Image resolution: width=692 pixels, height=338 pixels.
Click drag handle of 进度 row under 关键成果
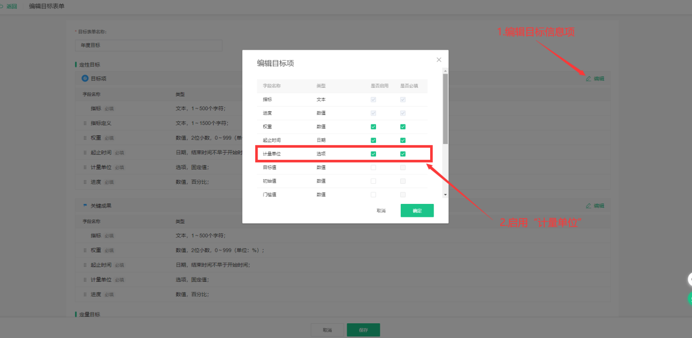(85, 294)
